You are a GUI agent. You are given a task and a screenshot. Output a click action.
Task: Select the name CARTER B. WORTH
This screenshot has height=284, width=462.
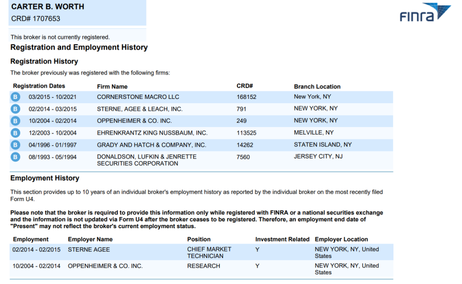(x=48, y=6)
